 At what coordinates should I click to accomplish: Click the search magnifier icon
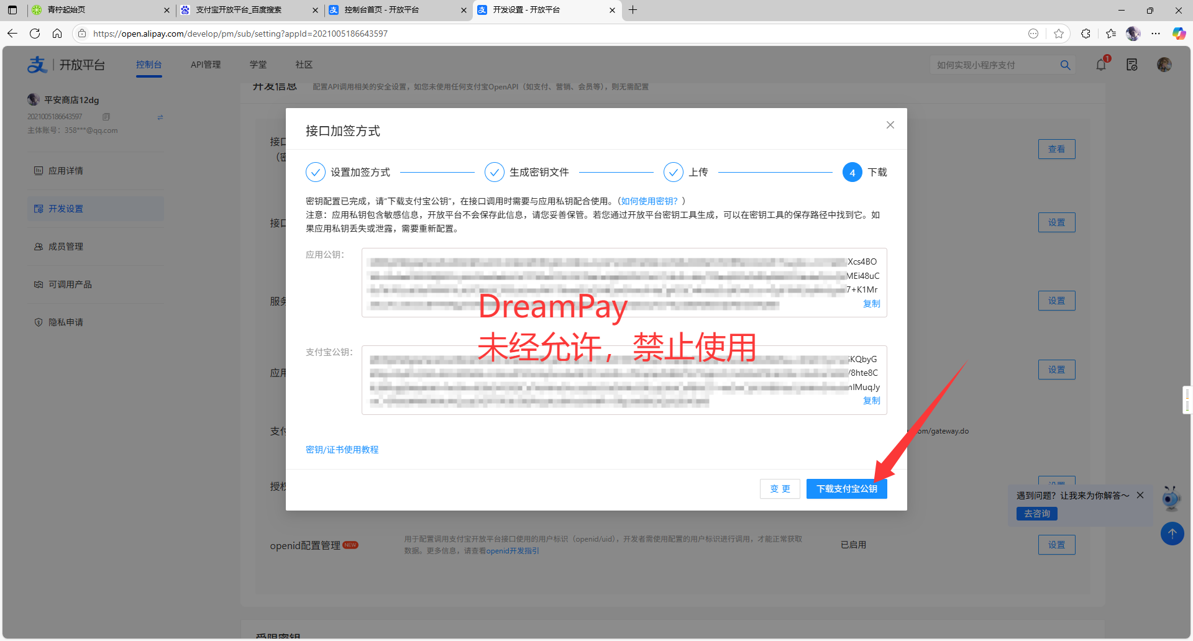1065,65
